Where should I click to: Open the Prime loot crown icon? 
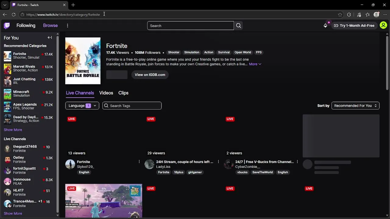tap(325, 26)
